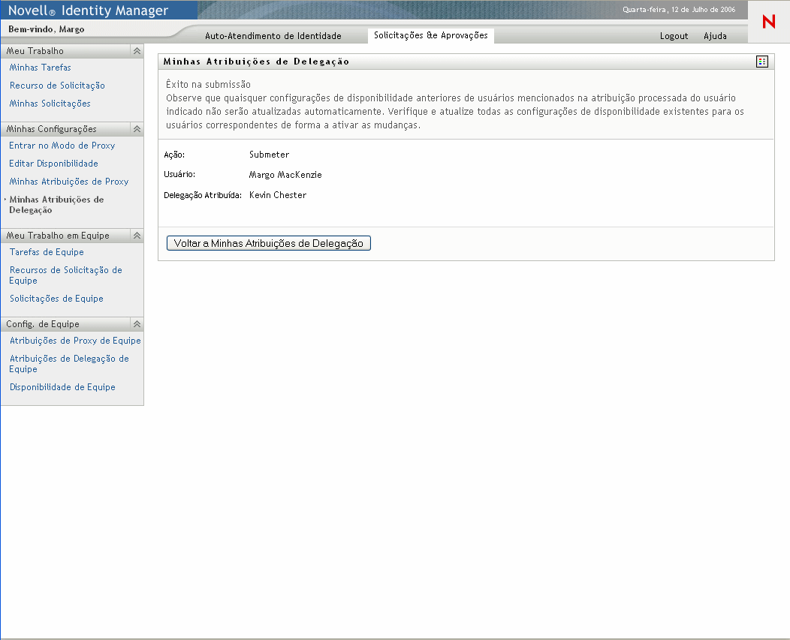Collapse the Meu Trabalho section

[x=137, y=51]
